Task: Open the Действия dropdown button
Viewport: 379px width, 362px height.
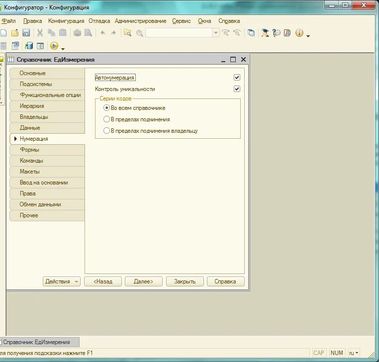Action: point(62,281)
